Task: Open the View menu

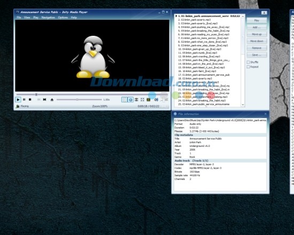Action: click(x=27, y=18)
